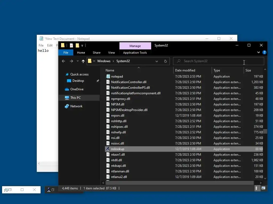
Task: Click the sort arrow above the Name column
Action: point(139,67)
